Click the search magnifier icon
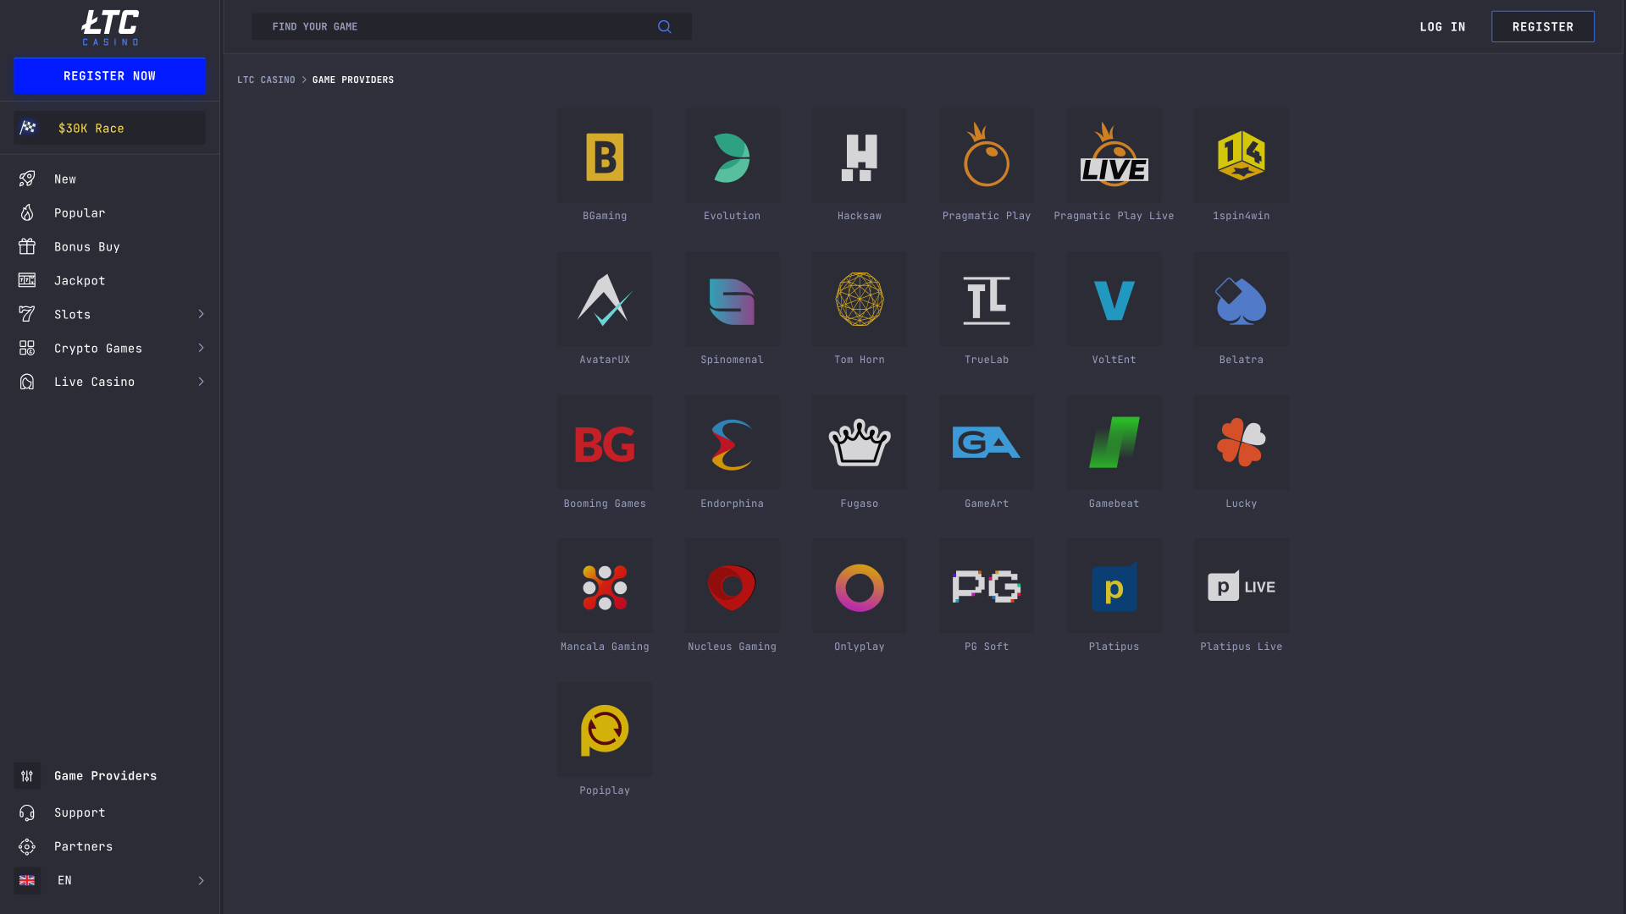This screenshot has height=914, width=1626. (x=664, y=26)
